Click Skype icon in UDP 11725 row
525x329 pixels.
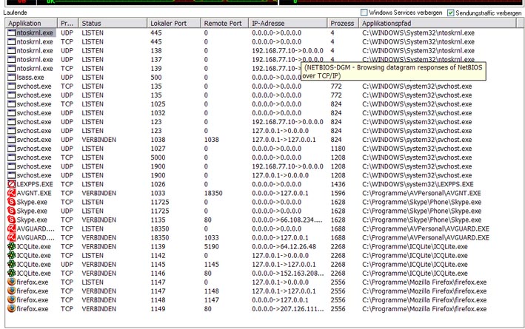(11, 211)
